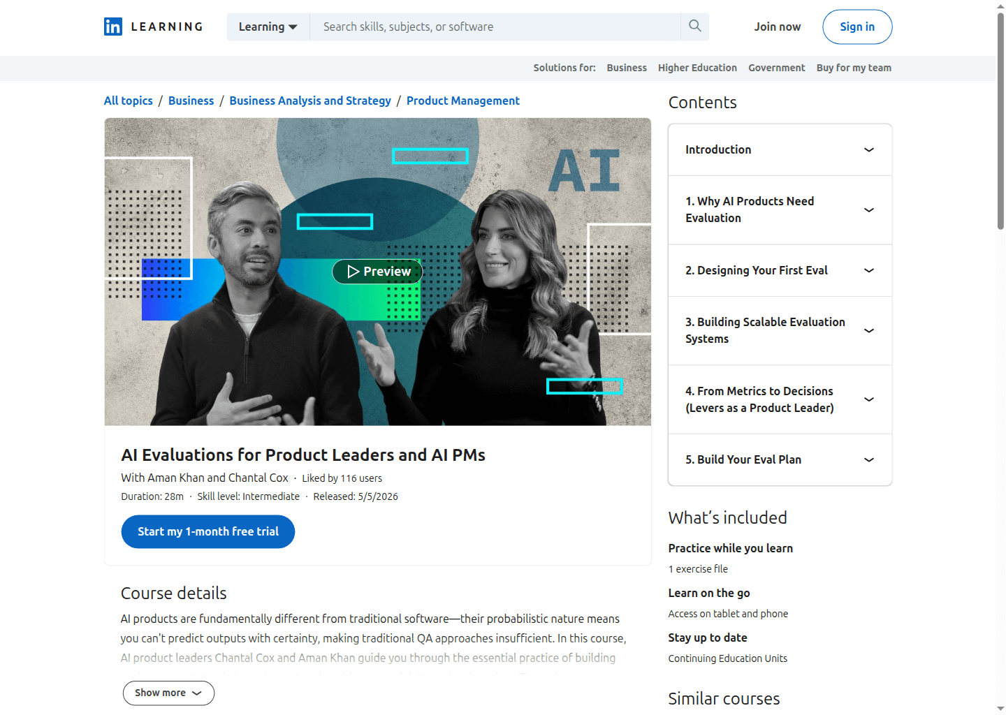Play the course Preview video
Image resolution: width=1006 pixels, height=715 pixels.
pos(378,272)
